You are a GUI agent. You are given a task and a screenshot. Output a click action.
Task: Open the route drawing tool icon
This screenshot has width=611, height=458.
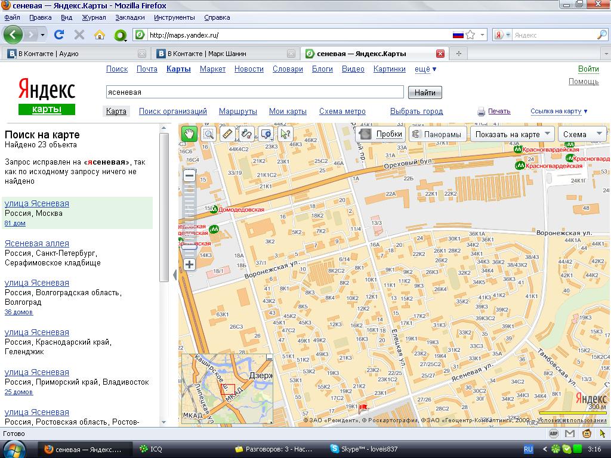pyautogui.click(x=246, y=134)
